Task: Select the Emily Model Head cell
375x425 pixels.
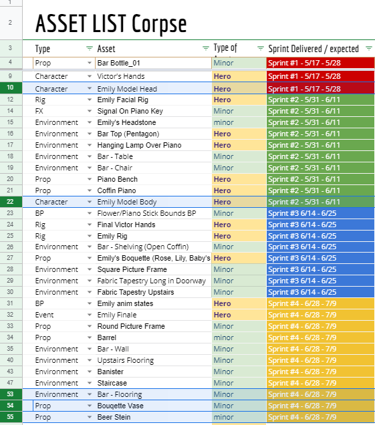Action: click(x=153, y=88)
